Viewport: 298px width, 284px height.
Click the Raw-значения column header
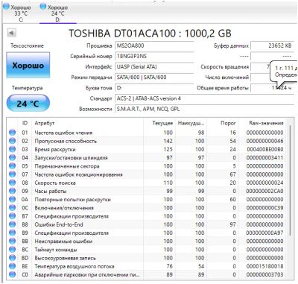[266, 123]
